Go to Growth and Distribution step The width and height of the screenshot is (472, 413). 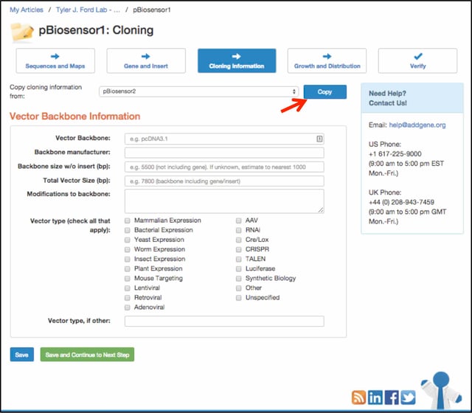coord(327,60)
